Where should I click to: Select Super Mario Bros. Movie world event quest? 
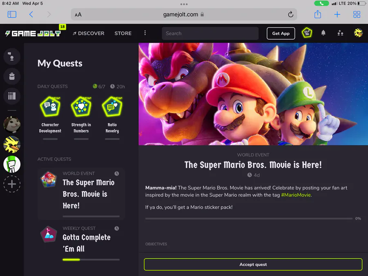tap(81, 193)
